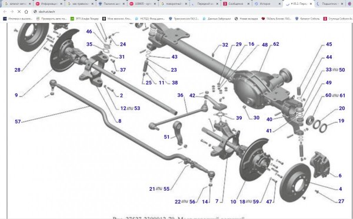The height and width of the screenshot is (219, 353).
Task: Click part number 24 label
Action: pos(123,44)
